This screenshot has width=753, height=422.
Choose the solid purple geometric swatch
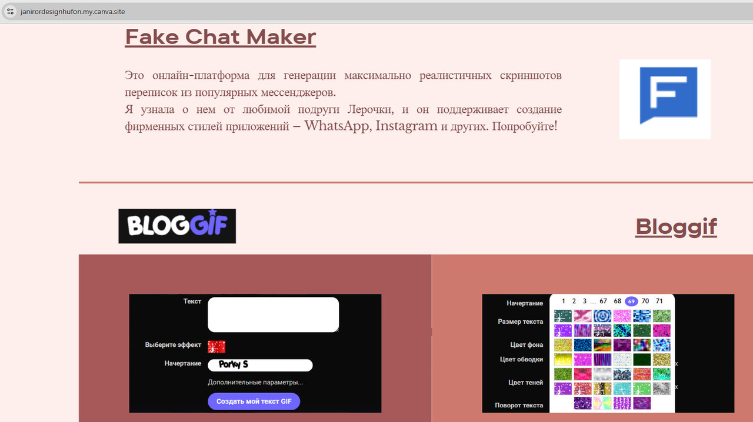[x=622, y=345]
